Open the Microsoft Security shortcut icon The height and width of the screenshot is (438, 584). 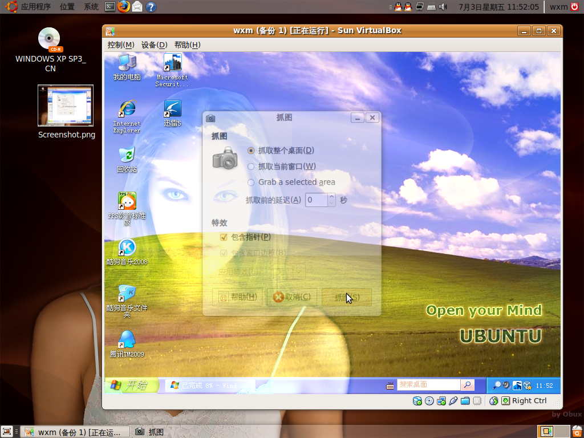point(172,62)
